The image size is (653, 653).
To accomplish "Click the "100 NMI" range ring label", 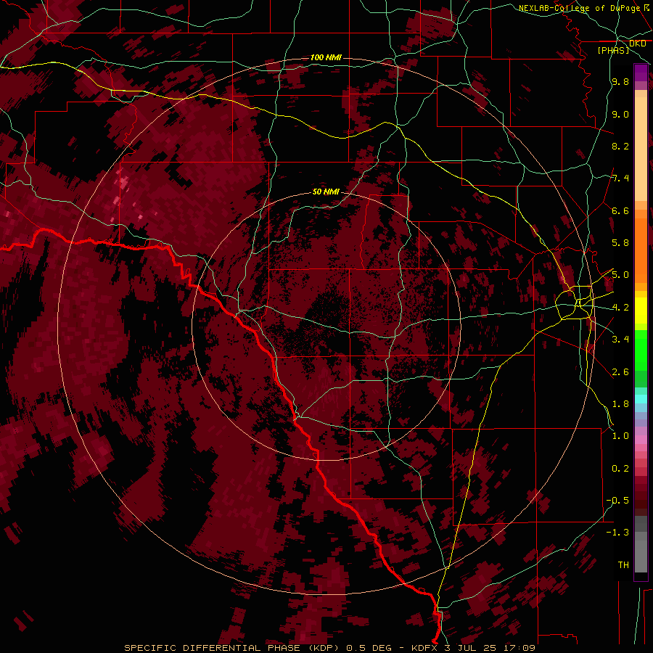I will point(326,57).
